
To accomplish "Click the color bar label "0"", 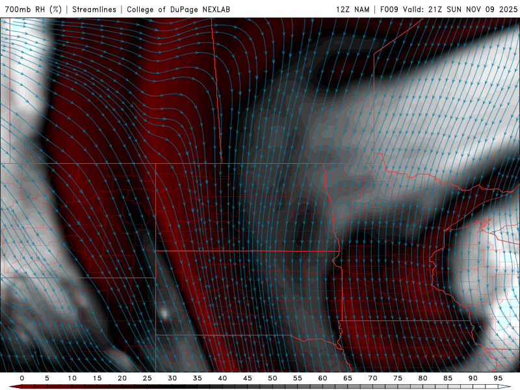I will tap(22, 378).
